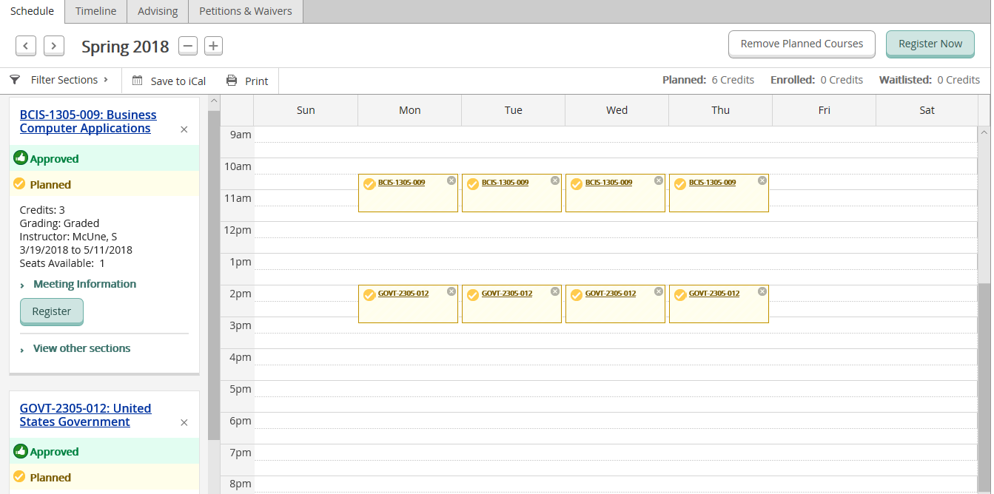Remove BCIS-1305-009 from Tuesday calendar
This screenshot has height=494, width=994.
tap(555, 180)
